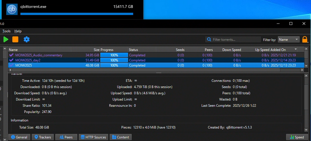Screen dimensions: 311x141
Task: Switch to the Trackers tab
Action: pyautogui.click(x=43, y=137)
